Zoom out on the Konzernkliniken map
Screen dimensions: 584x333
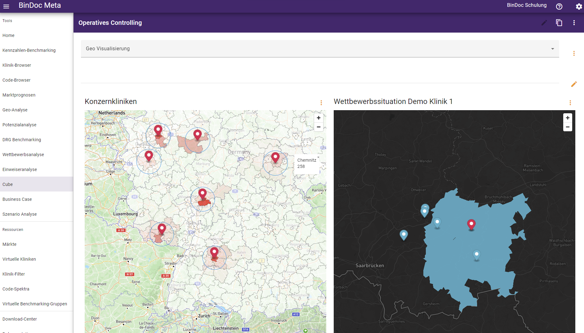(x=319, y=127)
